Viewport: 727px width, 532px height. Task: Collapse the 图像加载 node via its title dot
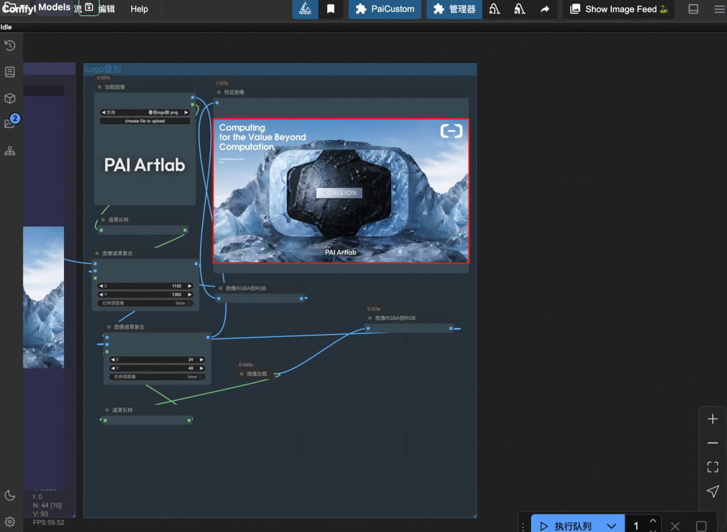242,374
